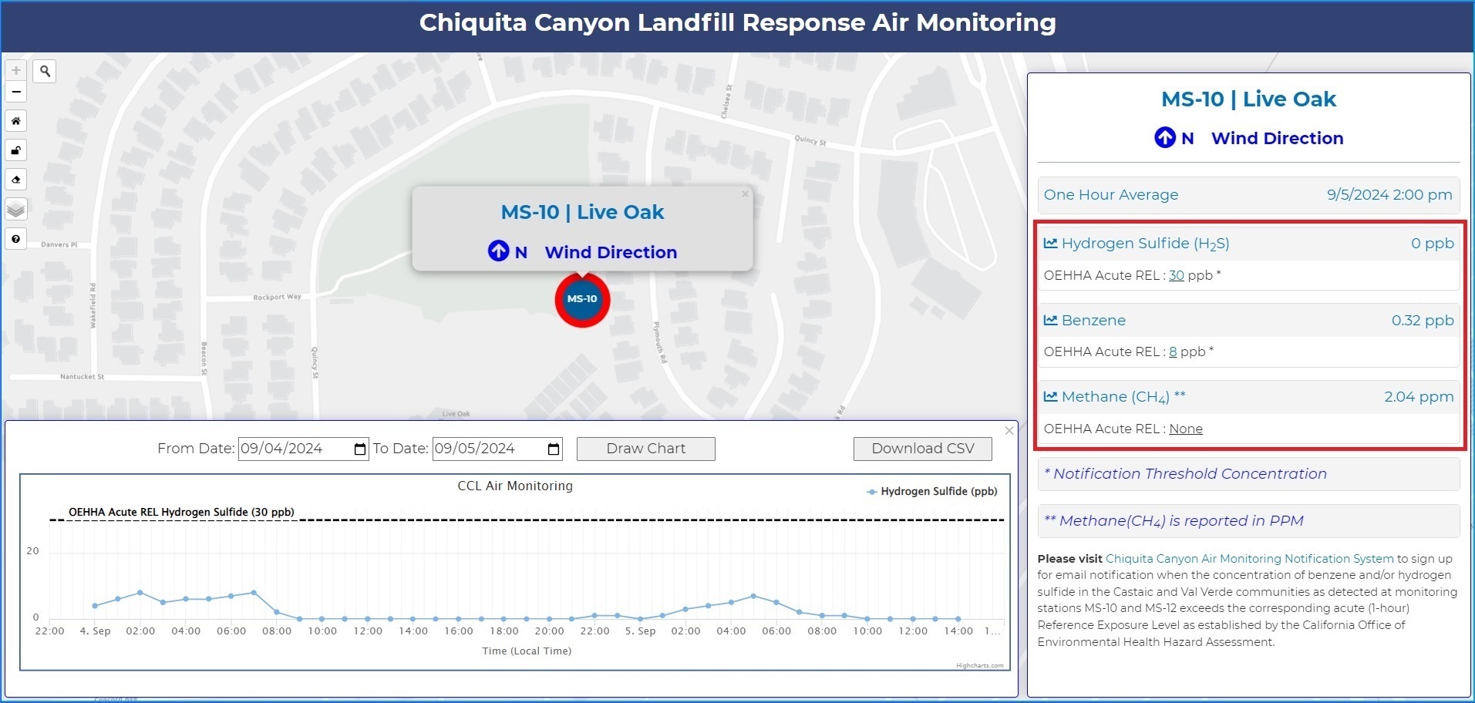Click the 0 ppb hydrogen sulfide value
Screen dimensions: 1475x703
[x=1433, y=243]
